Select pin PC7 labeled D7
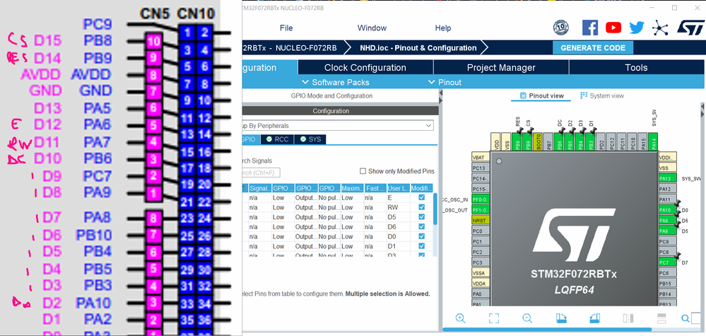Image resolution: width=706 pixels, height=336 pixels. point(667,262)
